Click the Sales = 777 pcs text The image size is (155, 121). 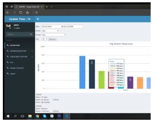click(42, 97)
